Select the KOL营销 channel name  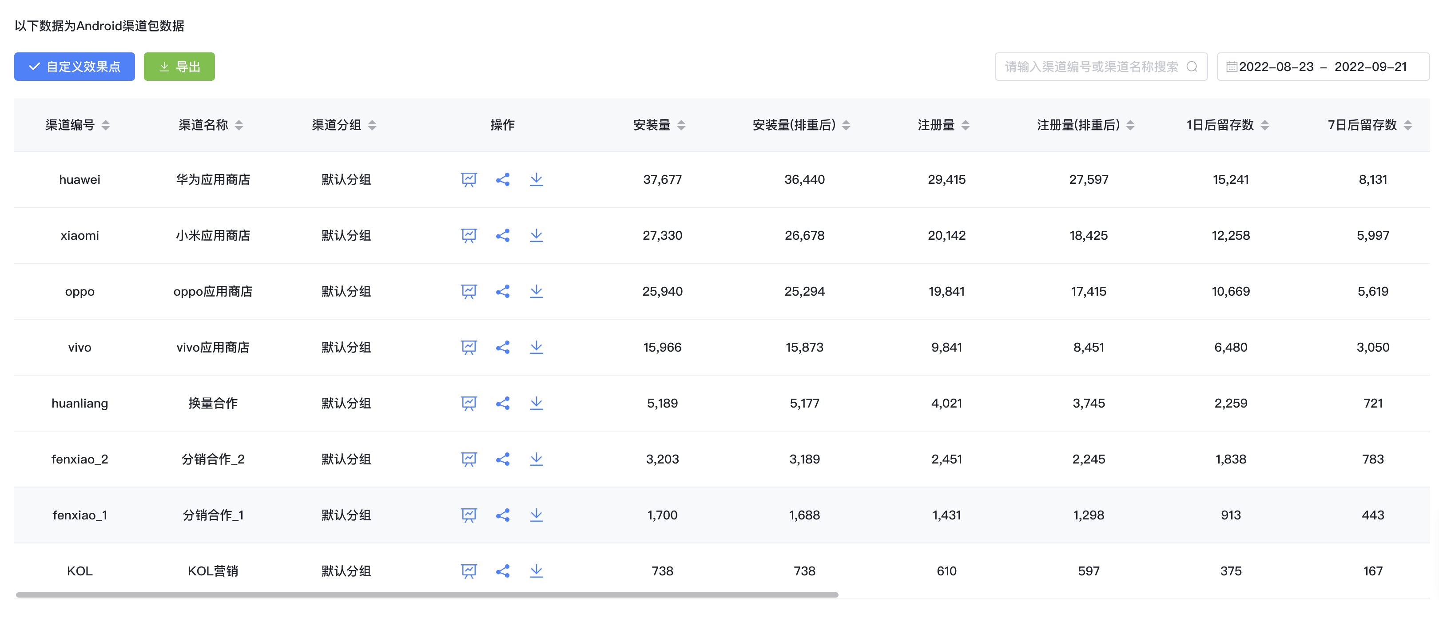[x=213, y=570]
